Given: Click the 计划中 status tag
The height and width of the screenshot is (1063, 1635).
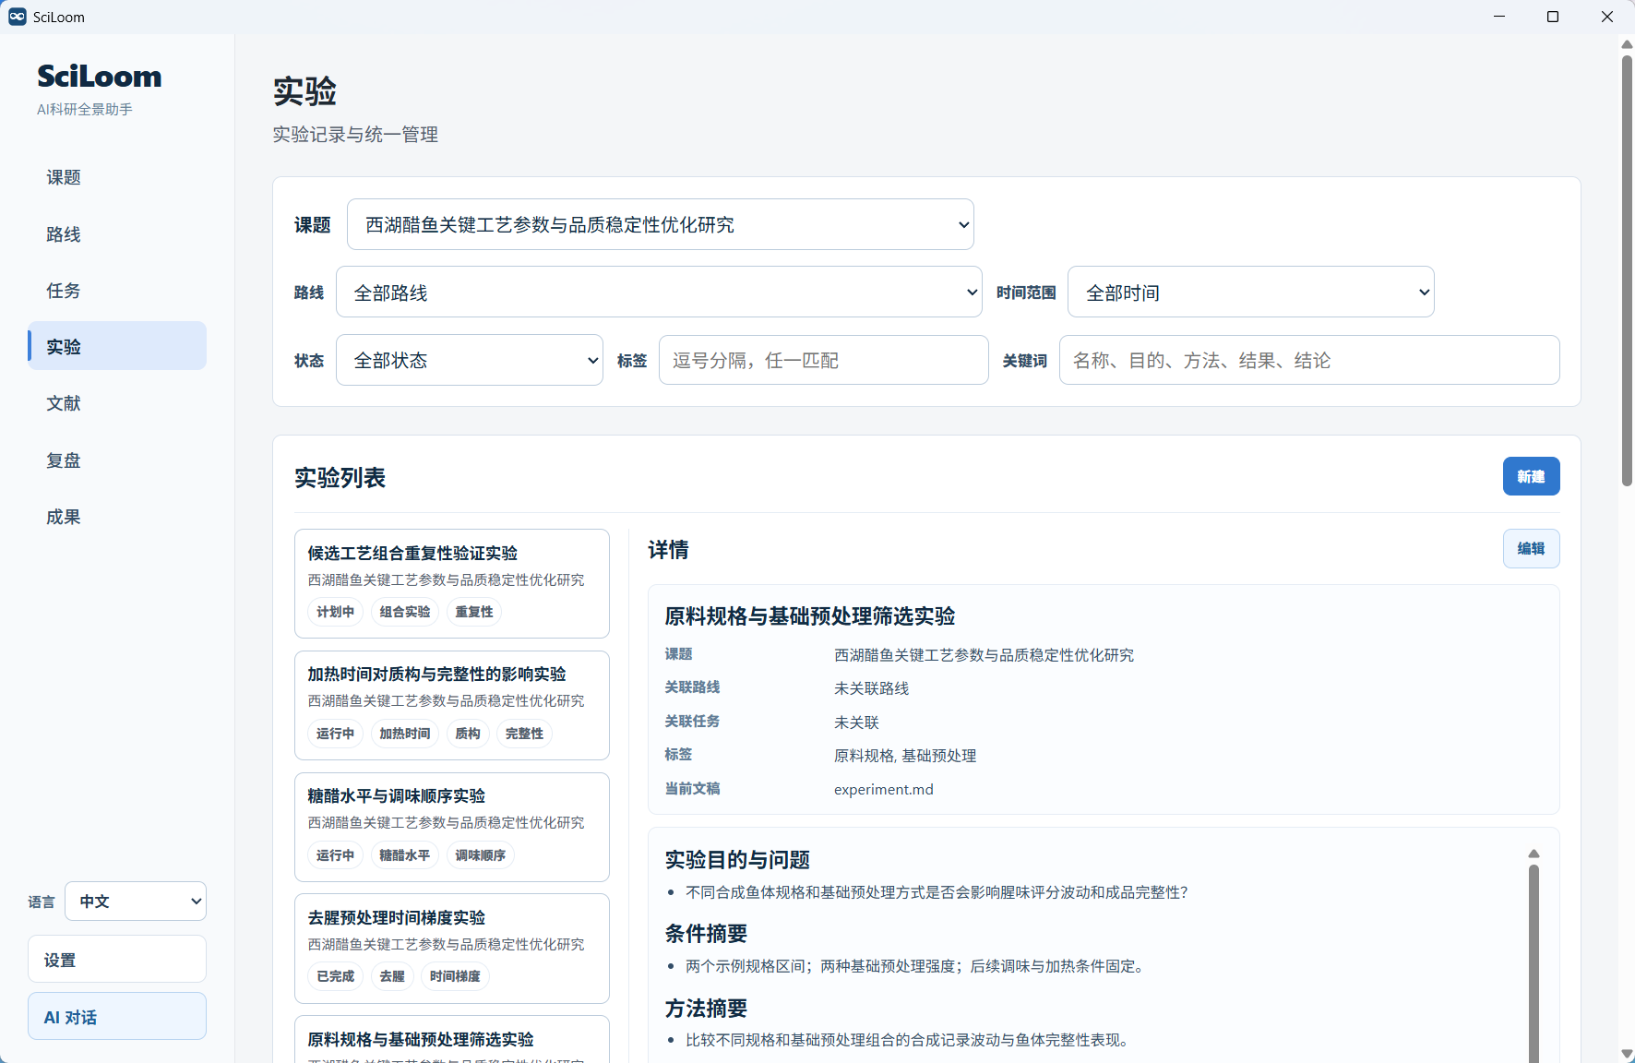Looking at the screenshot, I should point(335,612).
